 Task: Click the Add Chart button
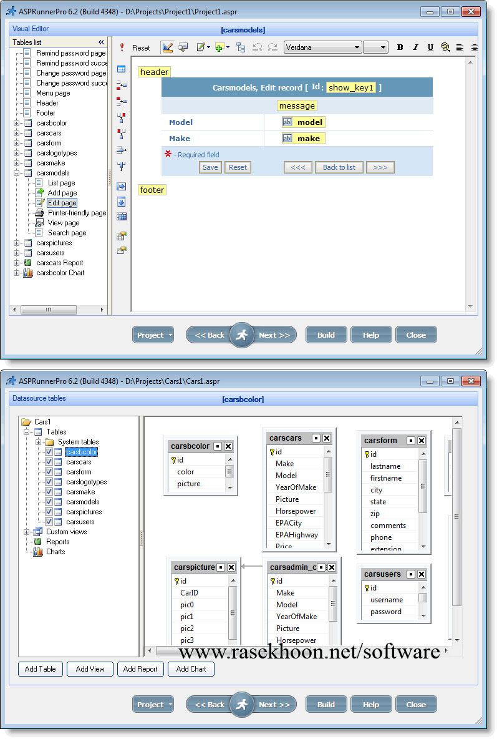[x=191, y=669]
